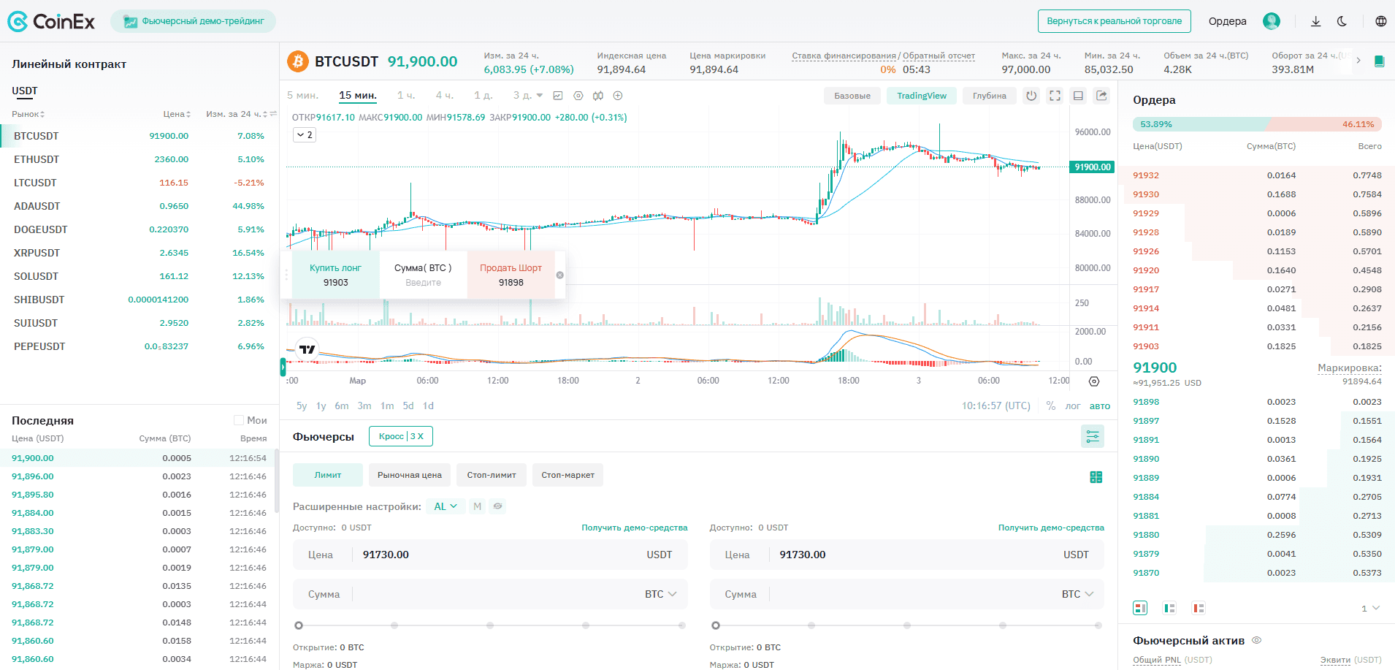The width and height of the screenshot is (1395, 670).
Task: Open the indicators candlestick icon
Action: coord(598,96)
